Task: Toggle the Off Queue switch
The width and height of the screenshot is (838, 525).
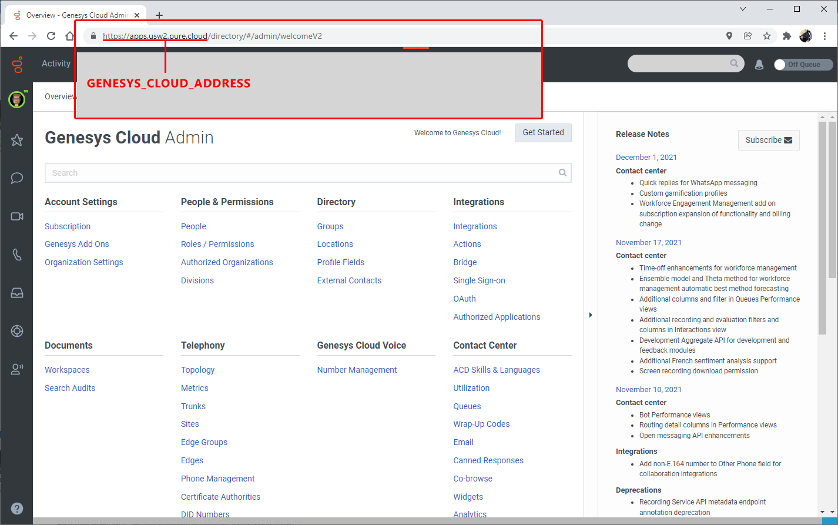Action: pos(803,65)
